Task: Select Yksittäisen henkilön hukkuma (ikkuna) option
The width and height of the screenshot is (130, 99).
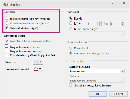Action: (x=6, y=23)
